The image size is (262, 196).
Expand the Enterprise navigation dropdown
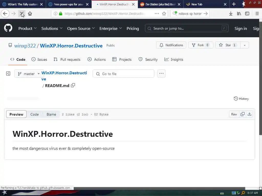[111, 29]
